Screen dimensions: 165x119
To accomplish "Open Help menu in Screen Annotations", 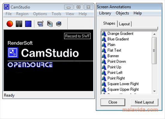I will [x=138, y=13].
